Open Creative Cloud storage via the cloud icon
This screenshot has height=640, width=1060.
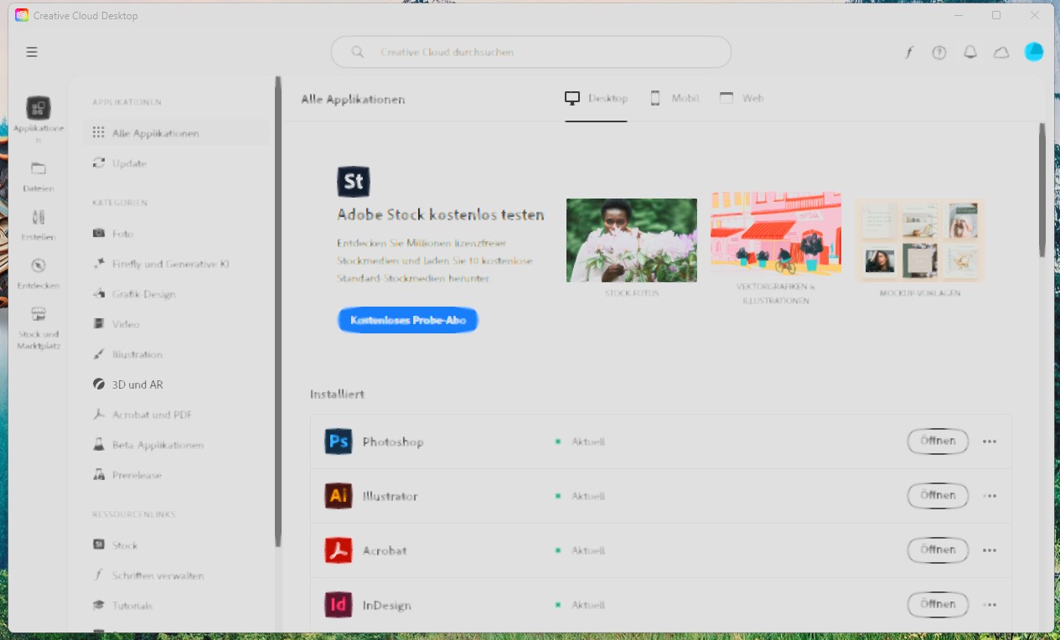[x=1001, y=52]
